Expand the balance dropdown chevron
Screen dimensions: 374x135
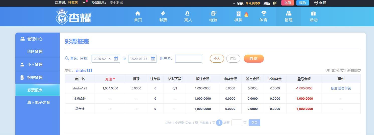pos(234,3)
